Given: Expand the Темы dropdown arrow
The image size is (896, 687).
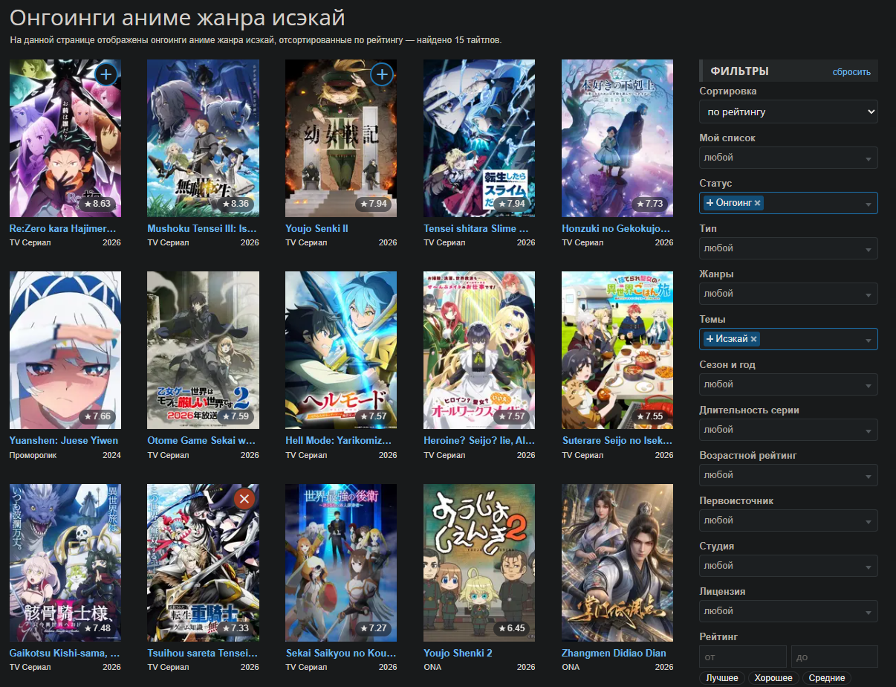Looking at the screenshot, I should (868, 340).
